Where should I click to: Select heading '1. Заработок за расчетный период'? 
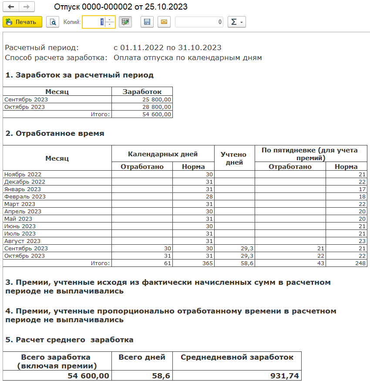coord(80,75)
